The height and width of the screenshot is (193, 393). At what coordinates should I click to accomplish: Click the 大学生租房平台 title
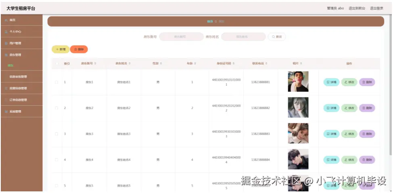[x=21, y=8]
